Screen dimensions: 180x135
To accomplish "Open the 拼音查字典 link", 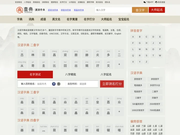I will 66,10.
